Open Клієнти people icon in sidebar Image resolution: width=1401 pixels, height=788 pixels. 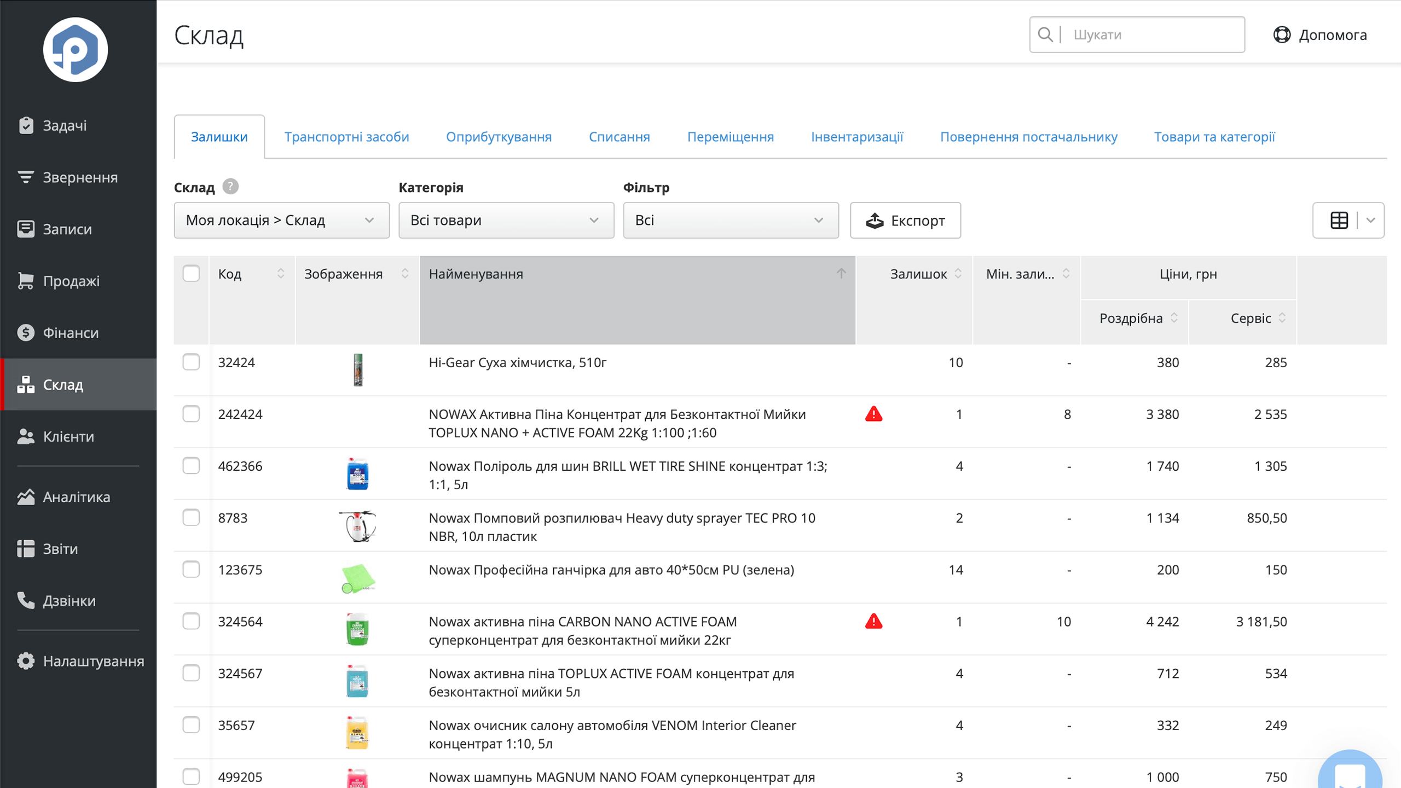coord(26,437)
